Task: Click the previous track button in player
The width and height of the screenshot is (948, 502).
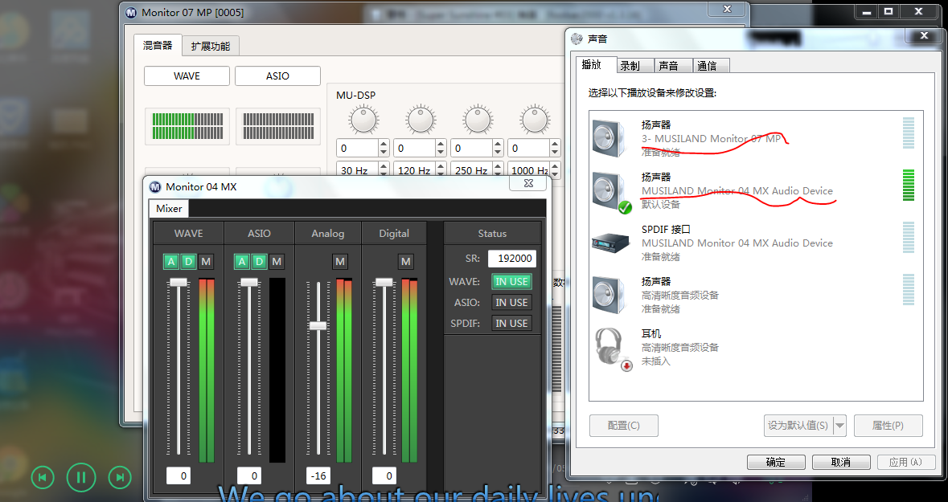Action: (x=43, y=478)
